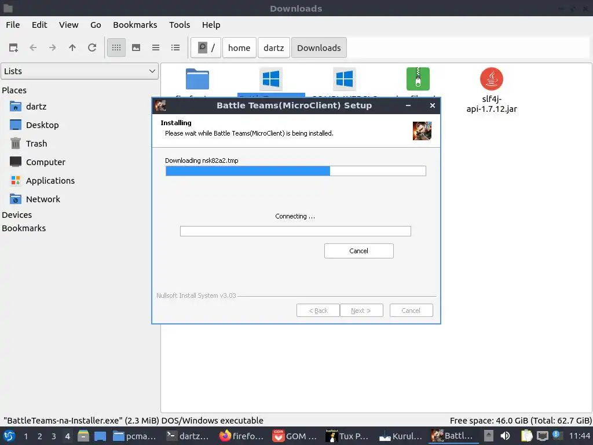593x445 pixels.
Task: Select the highlighted Windows executable file icon
Action: pos(271,79)
